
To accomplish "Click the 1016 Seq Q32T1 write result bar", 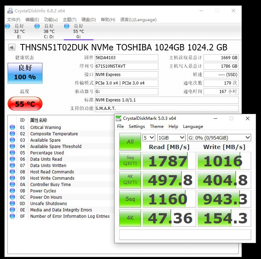I will coord(224,161).
